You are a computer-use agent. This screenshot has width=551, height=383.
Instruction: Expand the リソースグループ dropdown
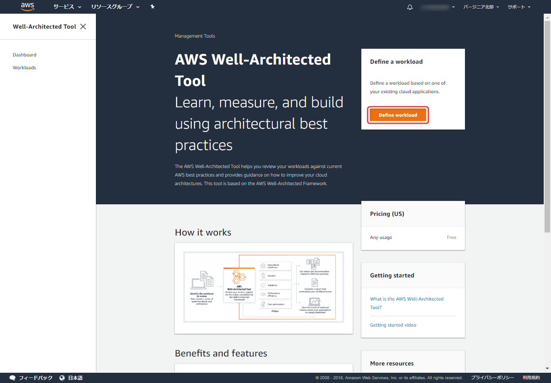(112, 7)
